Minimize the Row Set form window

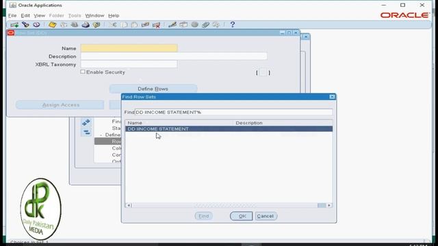(283, 33)
